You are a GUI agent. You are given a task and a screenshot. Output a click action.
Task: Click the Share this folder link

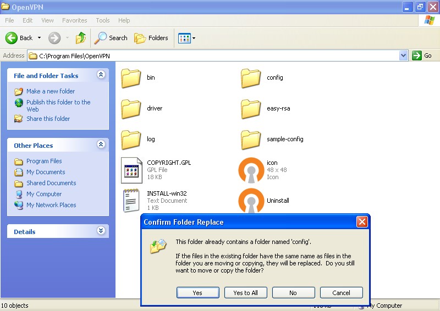(48, 119)
